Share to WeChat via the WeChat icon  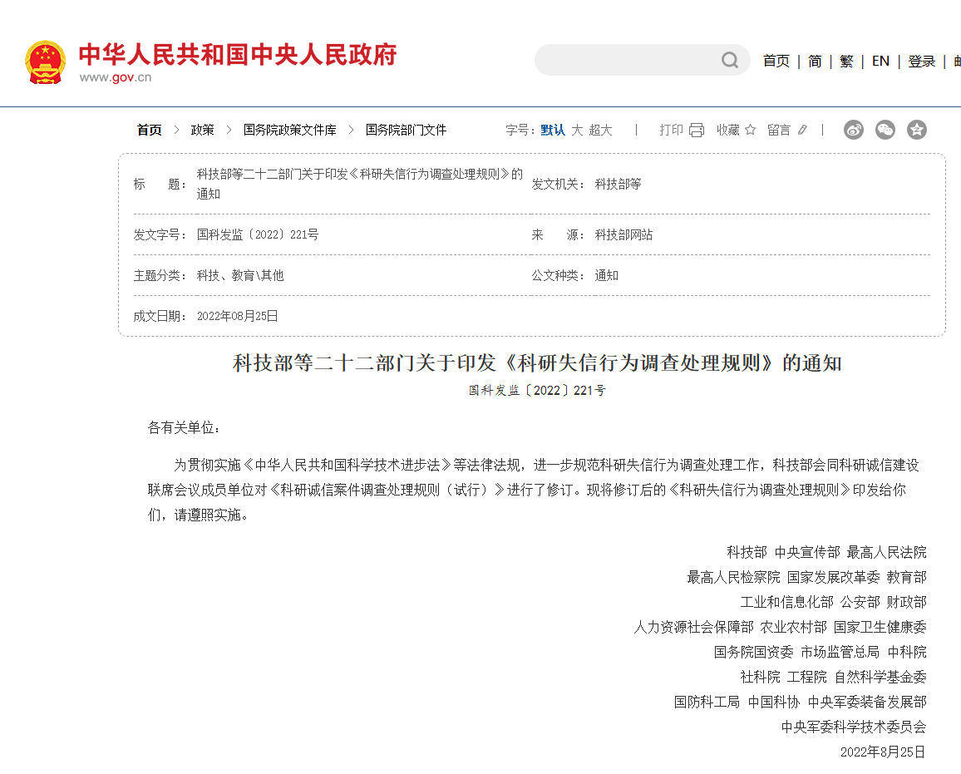pos(885,130)
